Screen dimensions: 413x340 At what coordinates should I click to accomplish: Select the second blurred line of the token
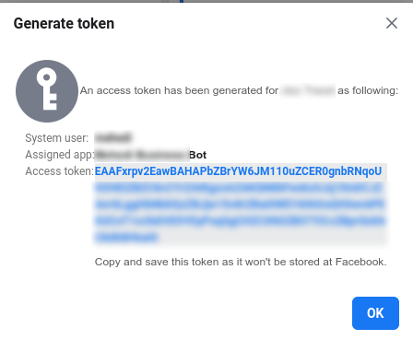(239, 188)
